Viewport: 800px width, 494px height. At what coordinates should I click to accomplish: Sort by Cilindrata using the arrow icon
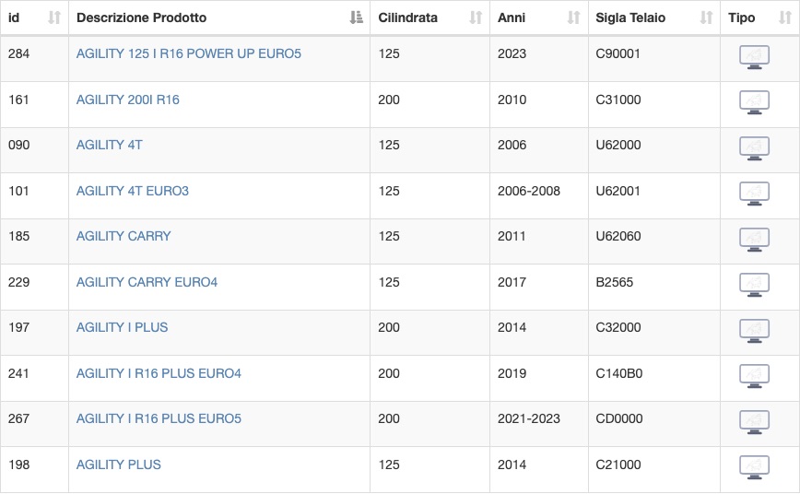tap(476, 18)
